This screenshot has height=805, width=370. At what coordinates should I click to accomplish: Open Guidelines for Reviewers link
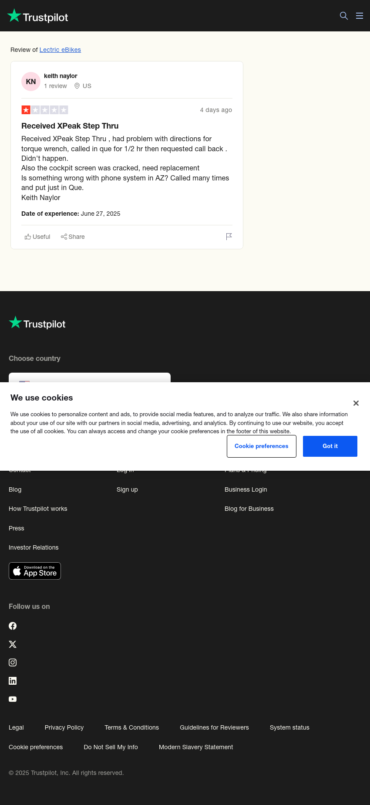tap(214, 727)
